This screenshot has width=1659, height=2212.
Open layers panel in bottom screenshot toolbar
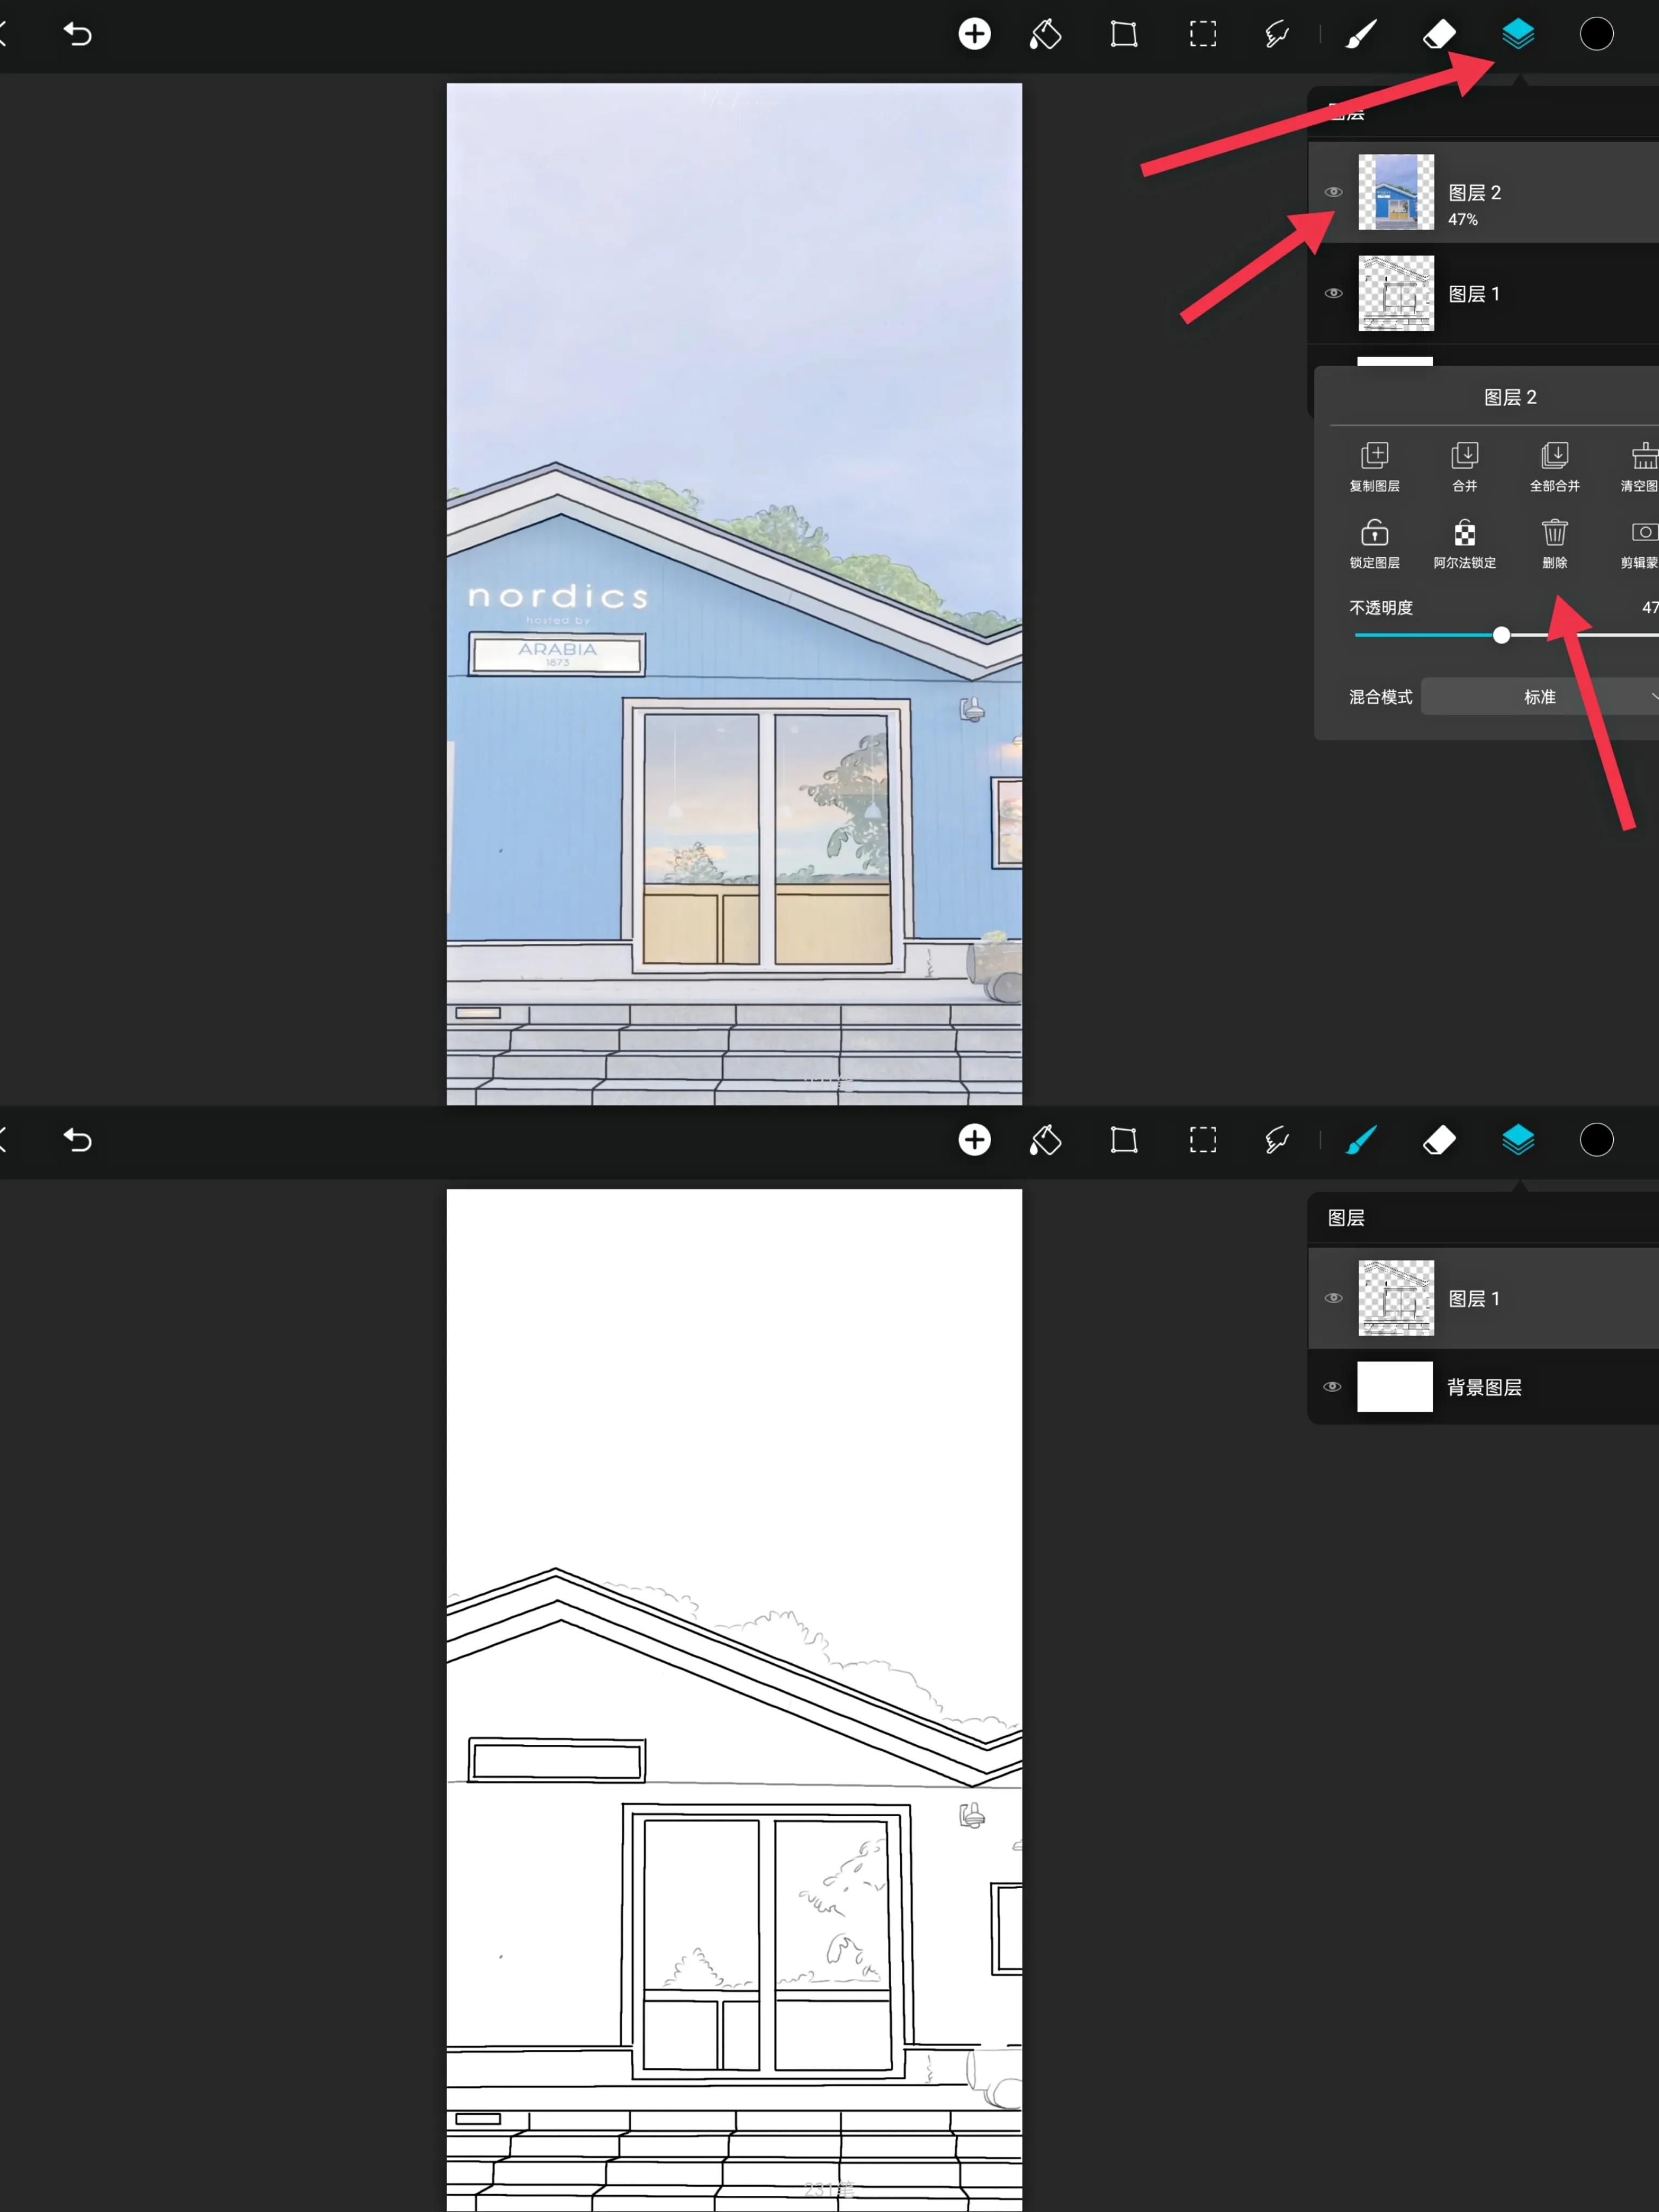(x=1518, y=1140)
